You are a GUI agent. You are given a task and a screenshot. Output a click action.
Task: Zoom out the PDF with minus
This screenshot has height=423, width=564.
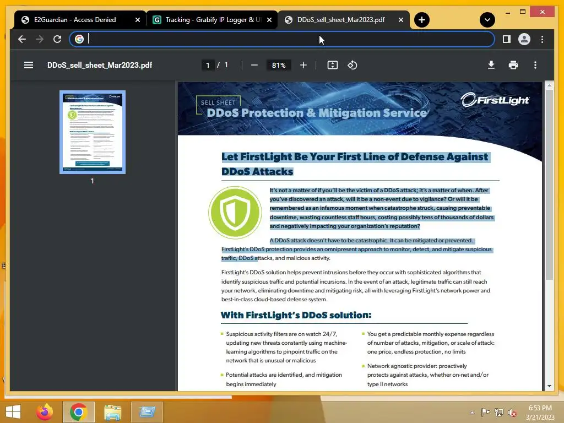(x=254, y=65)
